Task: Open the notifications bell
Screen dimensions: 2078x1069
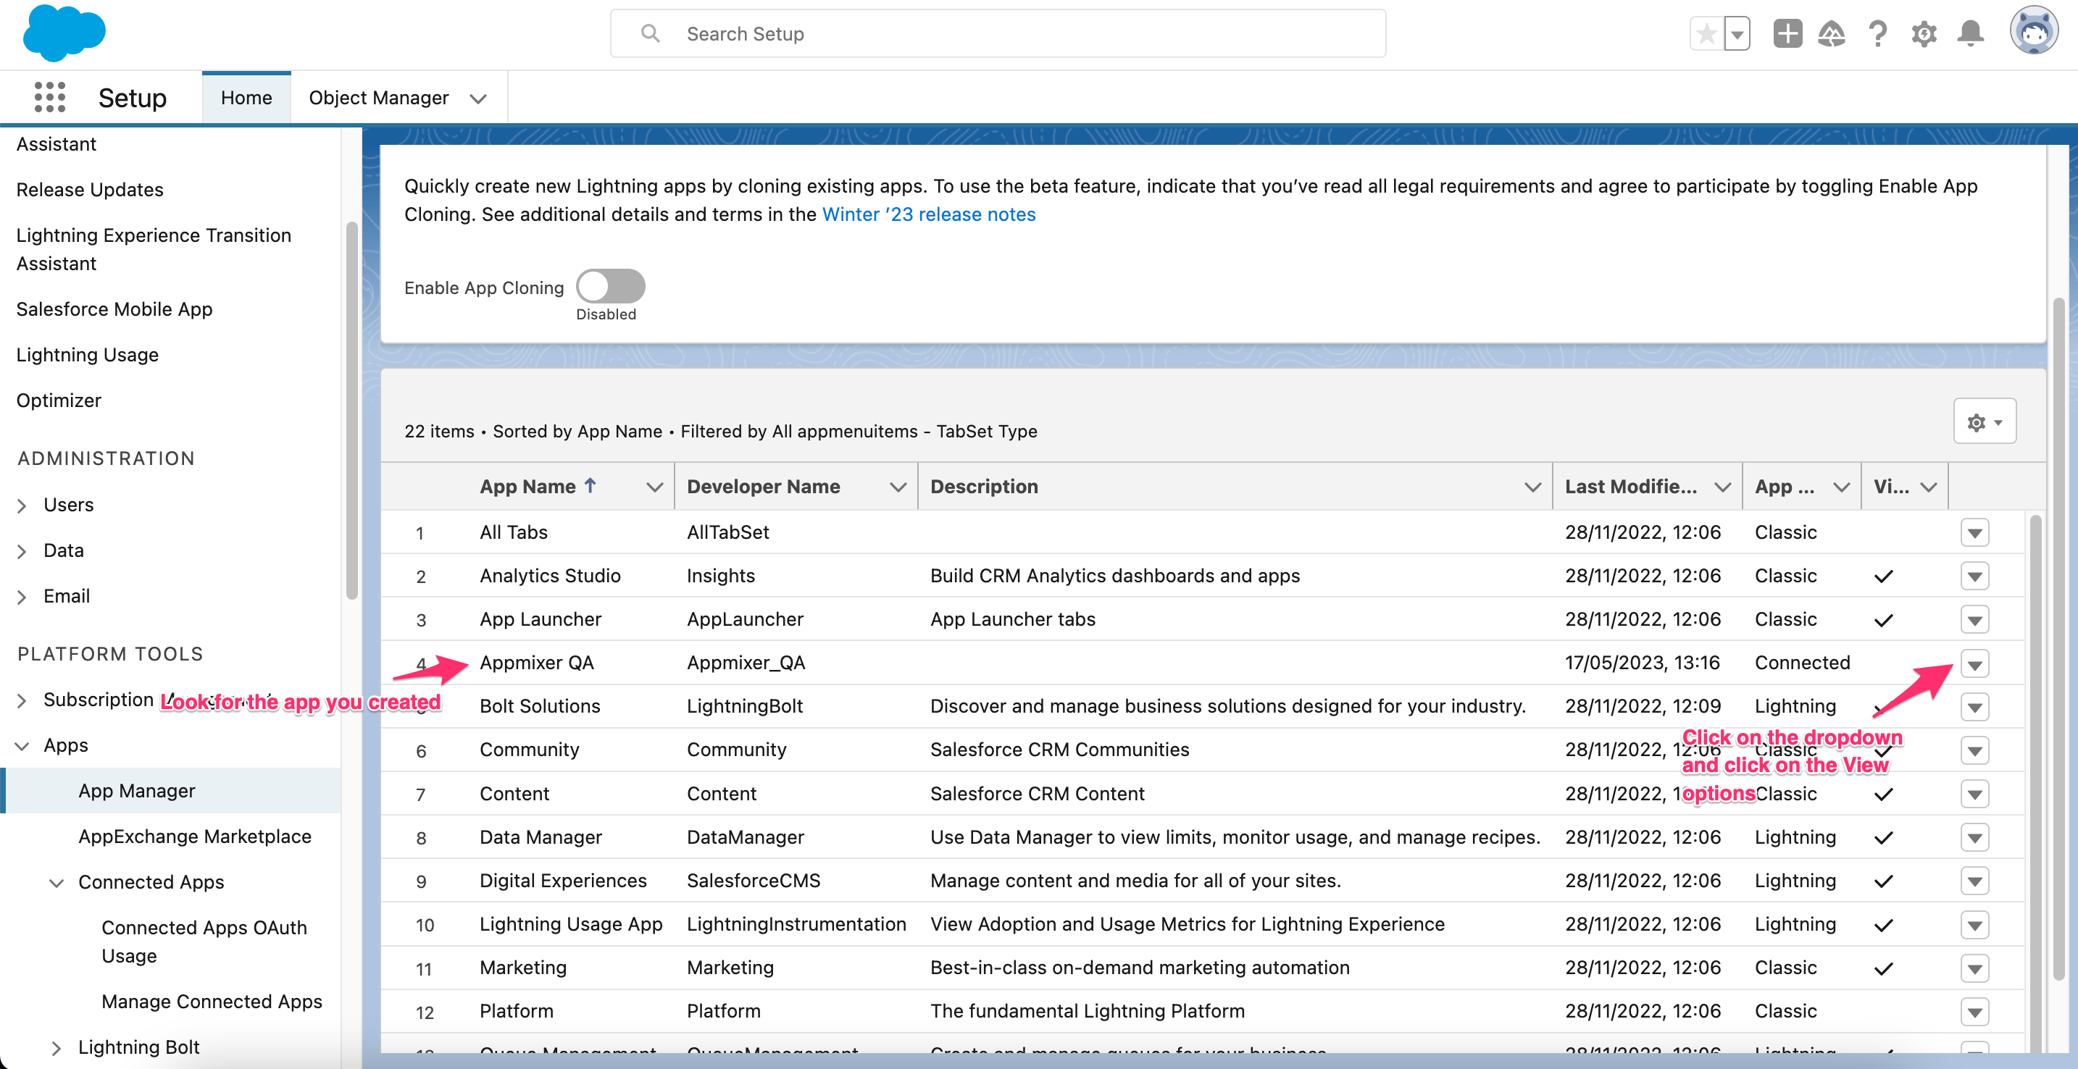Action: point(1971,34)
